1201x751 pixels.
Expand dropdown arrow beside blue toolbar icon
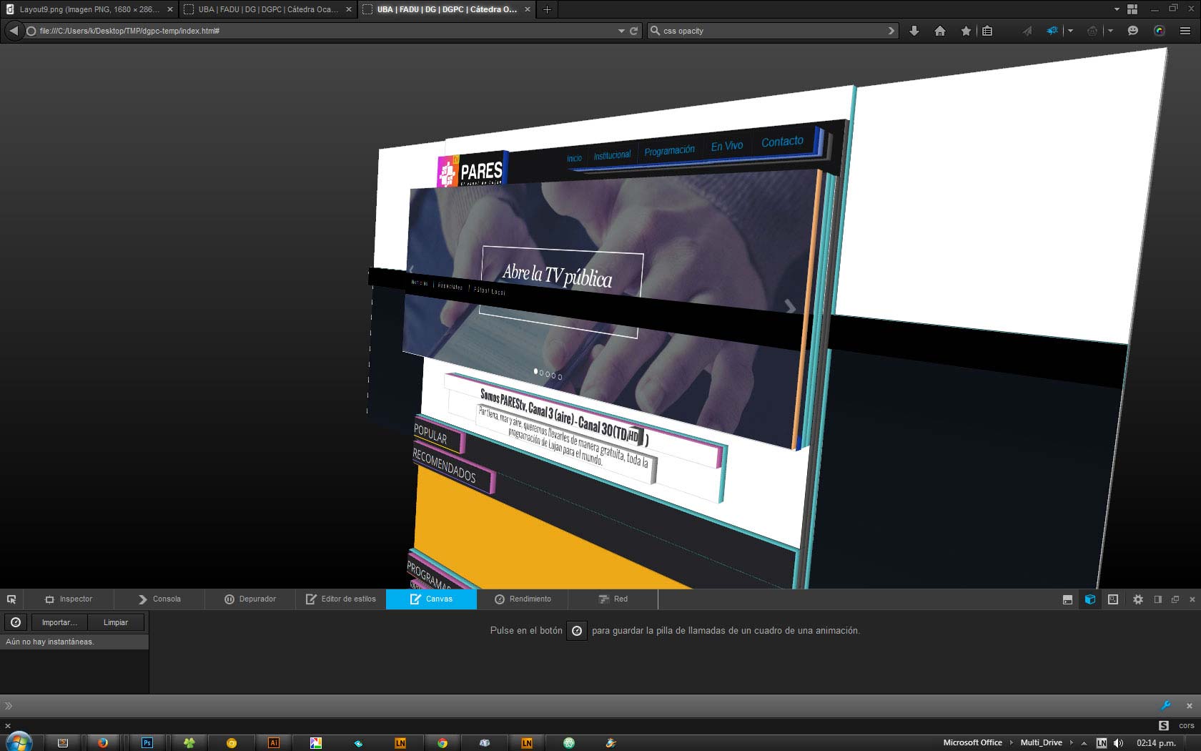(1070, 31)
